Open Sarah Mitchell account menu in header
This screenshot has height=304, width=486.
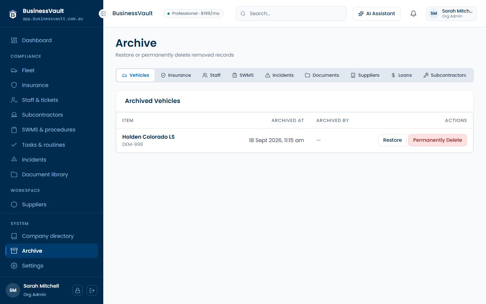pos(451,14)
